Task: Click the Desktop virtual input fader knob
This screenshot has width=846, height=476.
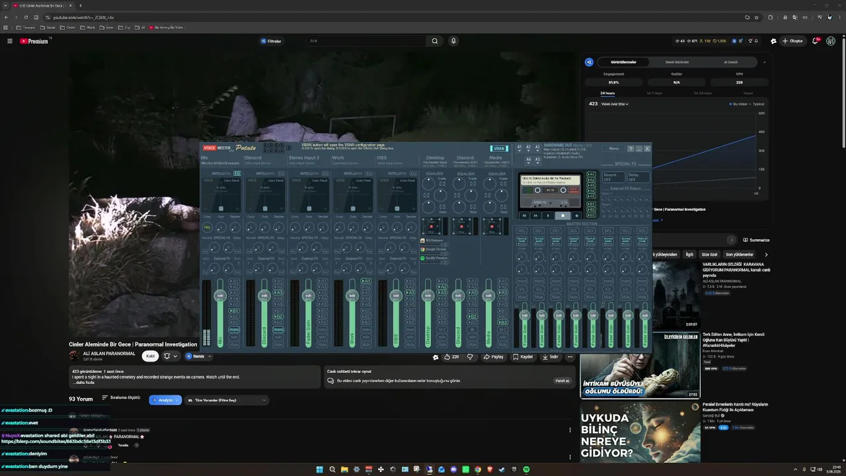Action: coord(428,296)
